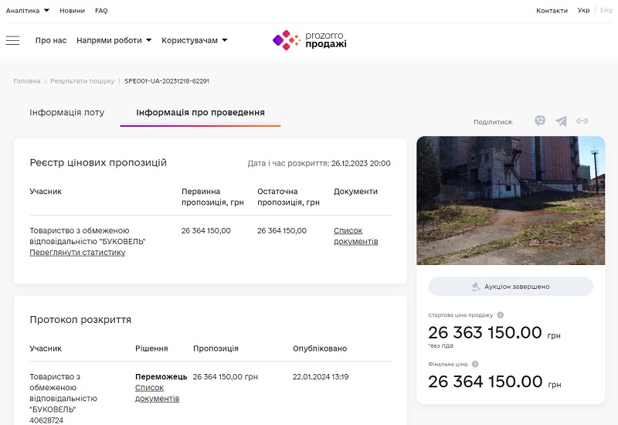Viewport: 618px width, 425px height.
Task: Open Список документів in Реєстр цінових пропозицій
Action: tap(356, 236)
